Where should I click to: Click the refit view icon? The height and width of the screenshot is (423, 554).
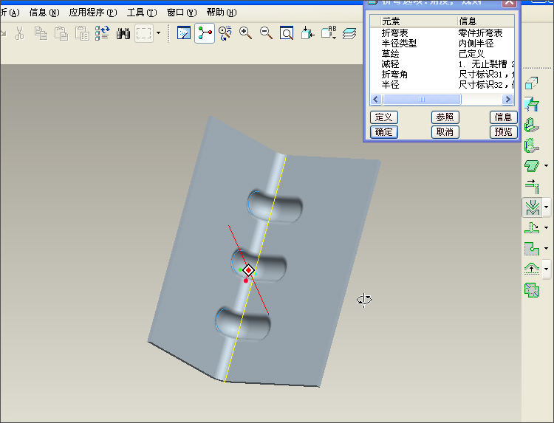(x=287, y=33)
